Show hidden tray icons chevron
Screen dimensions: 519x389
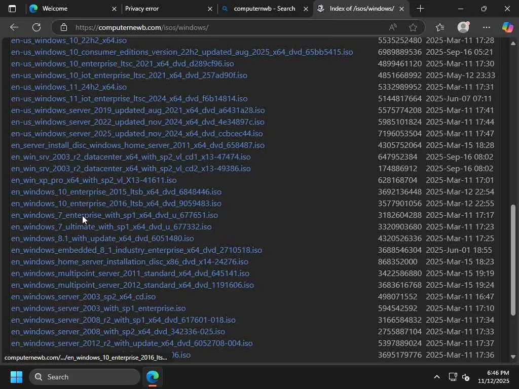[437, 377]
